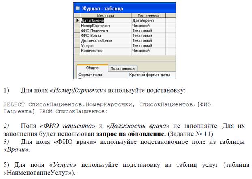
Task: Select the НомерКарточки field name cell
Action: coord(106,26)
